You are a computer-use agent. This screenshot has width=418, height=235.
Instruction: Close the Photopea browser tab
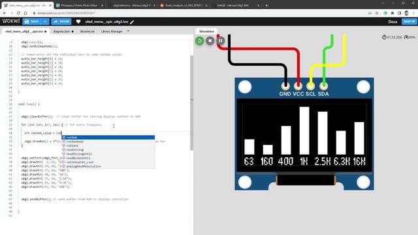[x=102, y=5]
